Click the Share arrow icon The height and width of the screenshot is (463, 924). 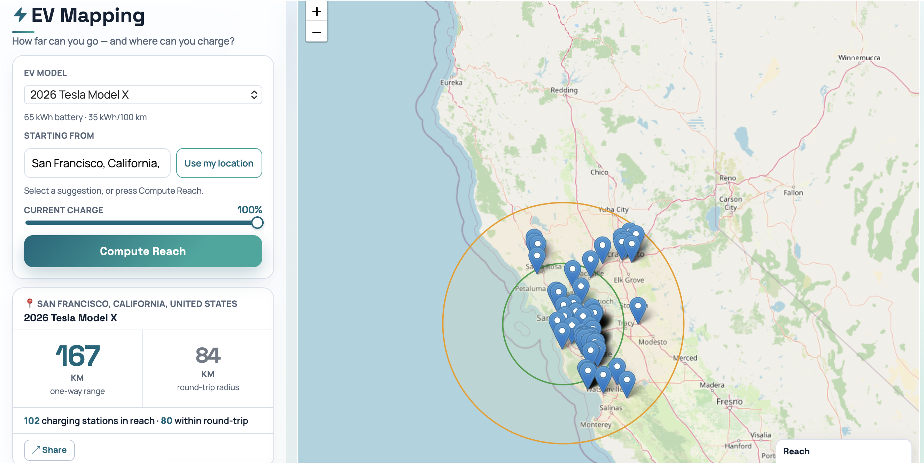tap(36, 450)
